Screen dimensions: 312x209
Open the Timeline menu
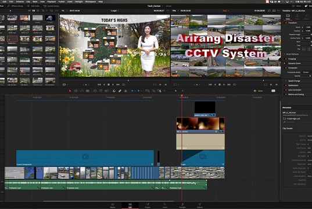pos(20,2)
